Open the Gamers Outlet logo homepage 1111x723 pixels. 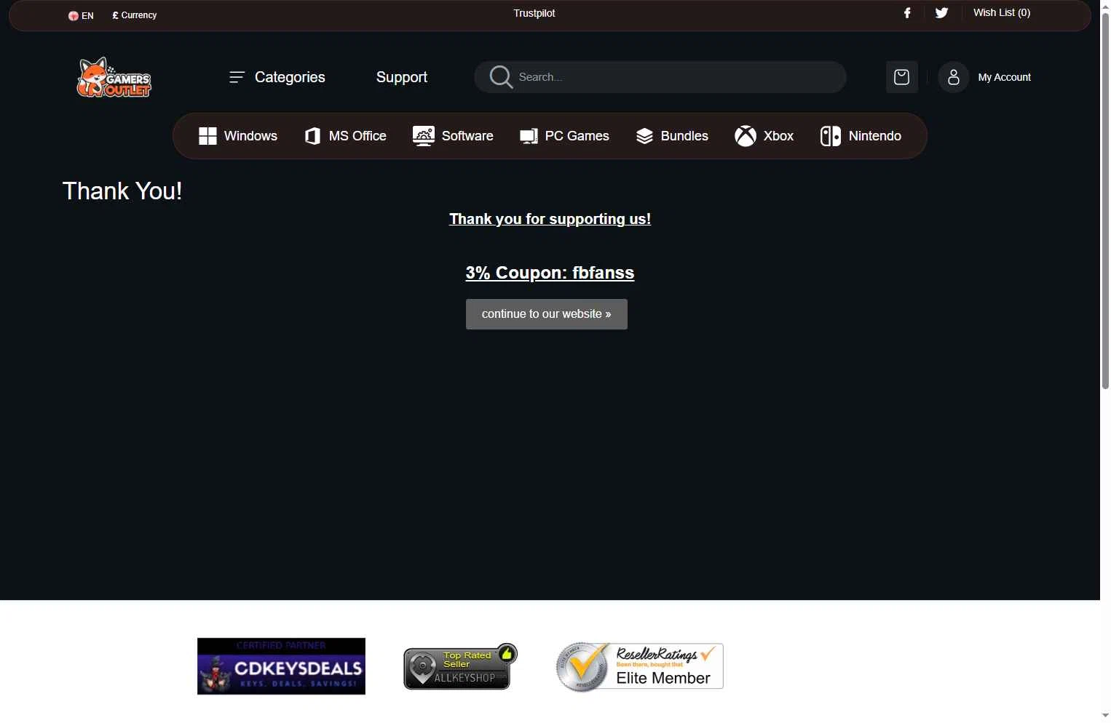pos(114,77)
